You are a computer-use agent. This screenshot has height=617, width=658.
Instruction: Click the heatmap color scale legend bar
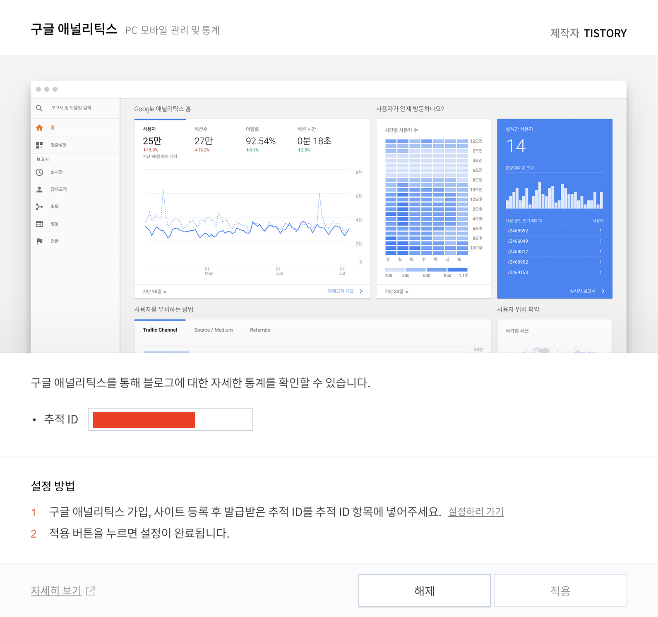(x=426, y=270)
